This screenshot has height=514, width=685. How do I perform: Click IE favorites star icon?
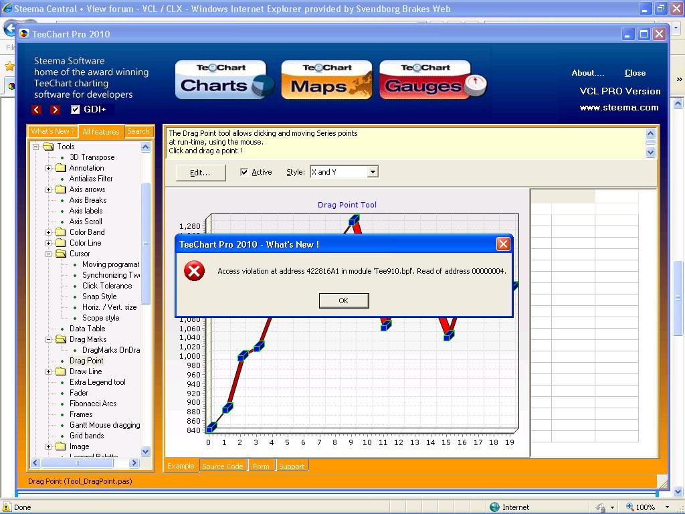(x=9, y=66)
